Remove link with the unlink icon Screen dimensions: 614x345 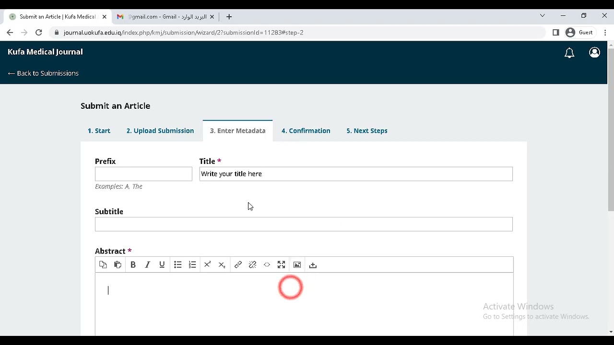(252, 265)
